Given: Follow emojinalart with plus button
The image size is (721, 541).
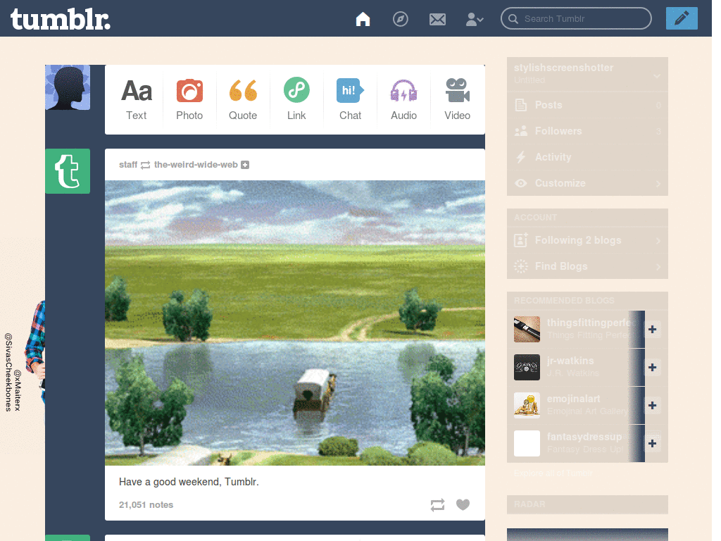Looking at the screenshot, I should tap(652, 405).
